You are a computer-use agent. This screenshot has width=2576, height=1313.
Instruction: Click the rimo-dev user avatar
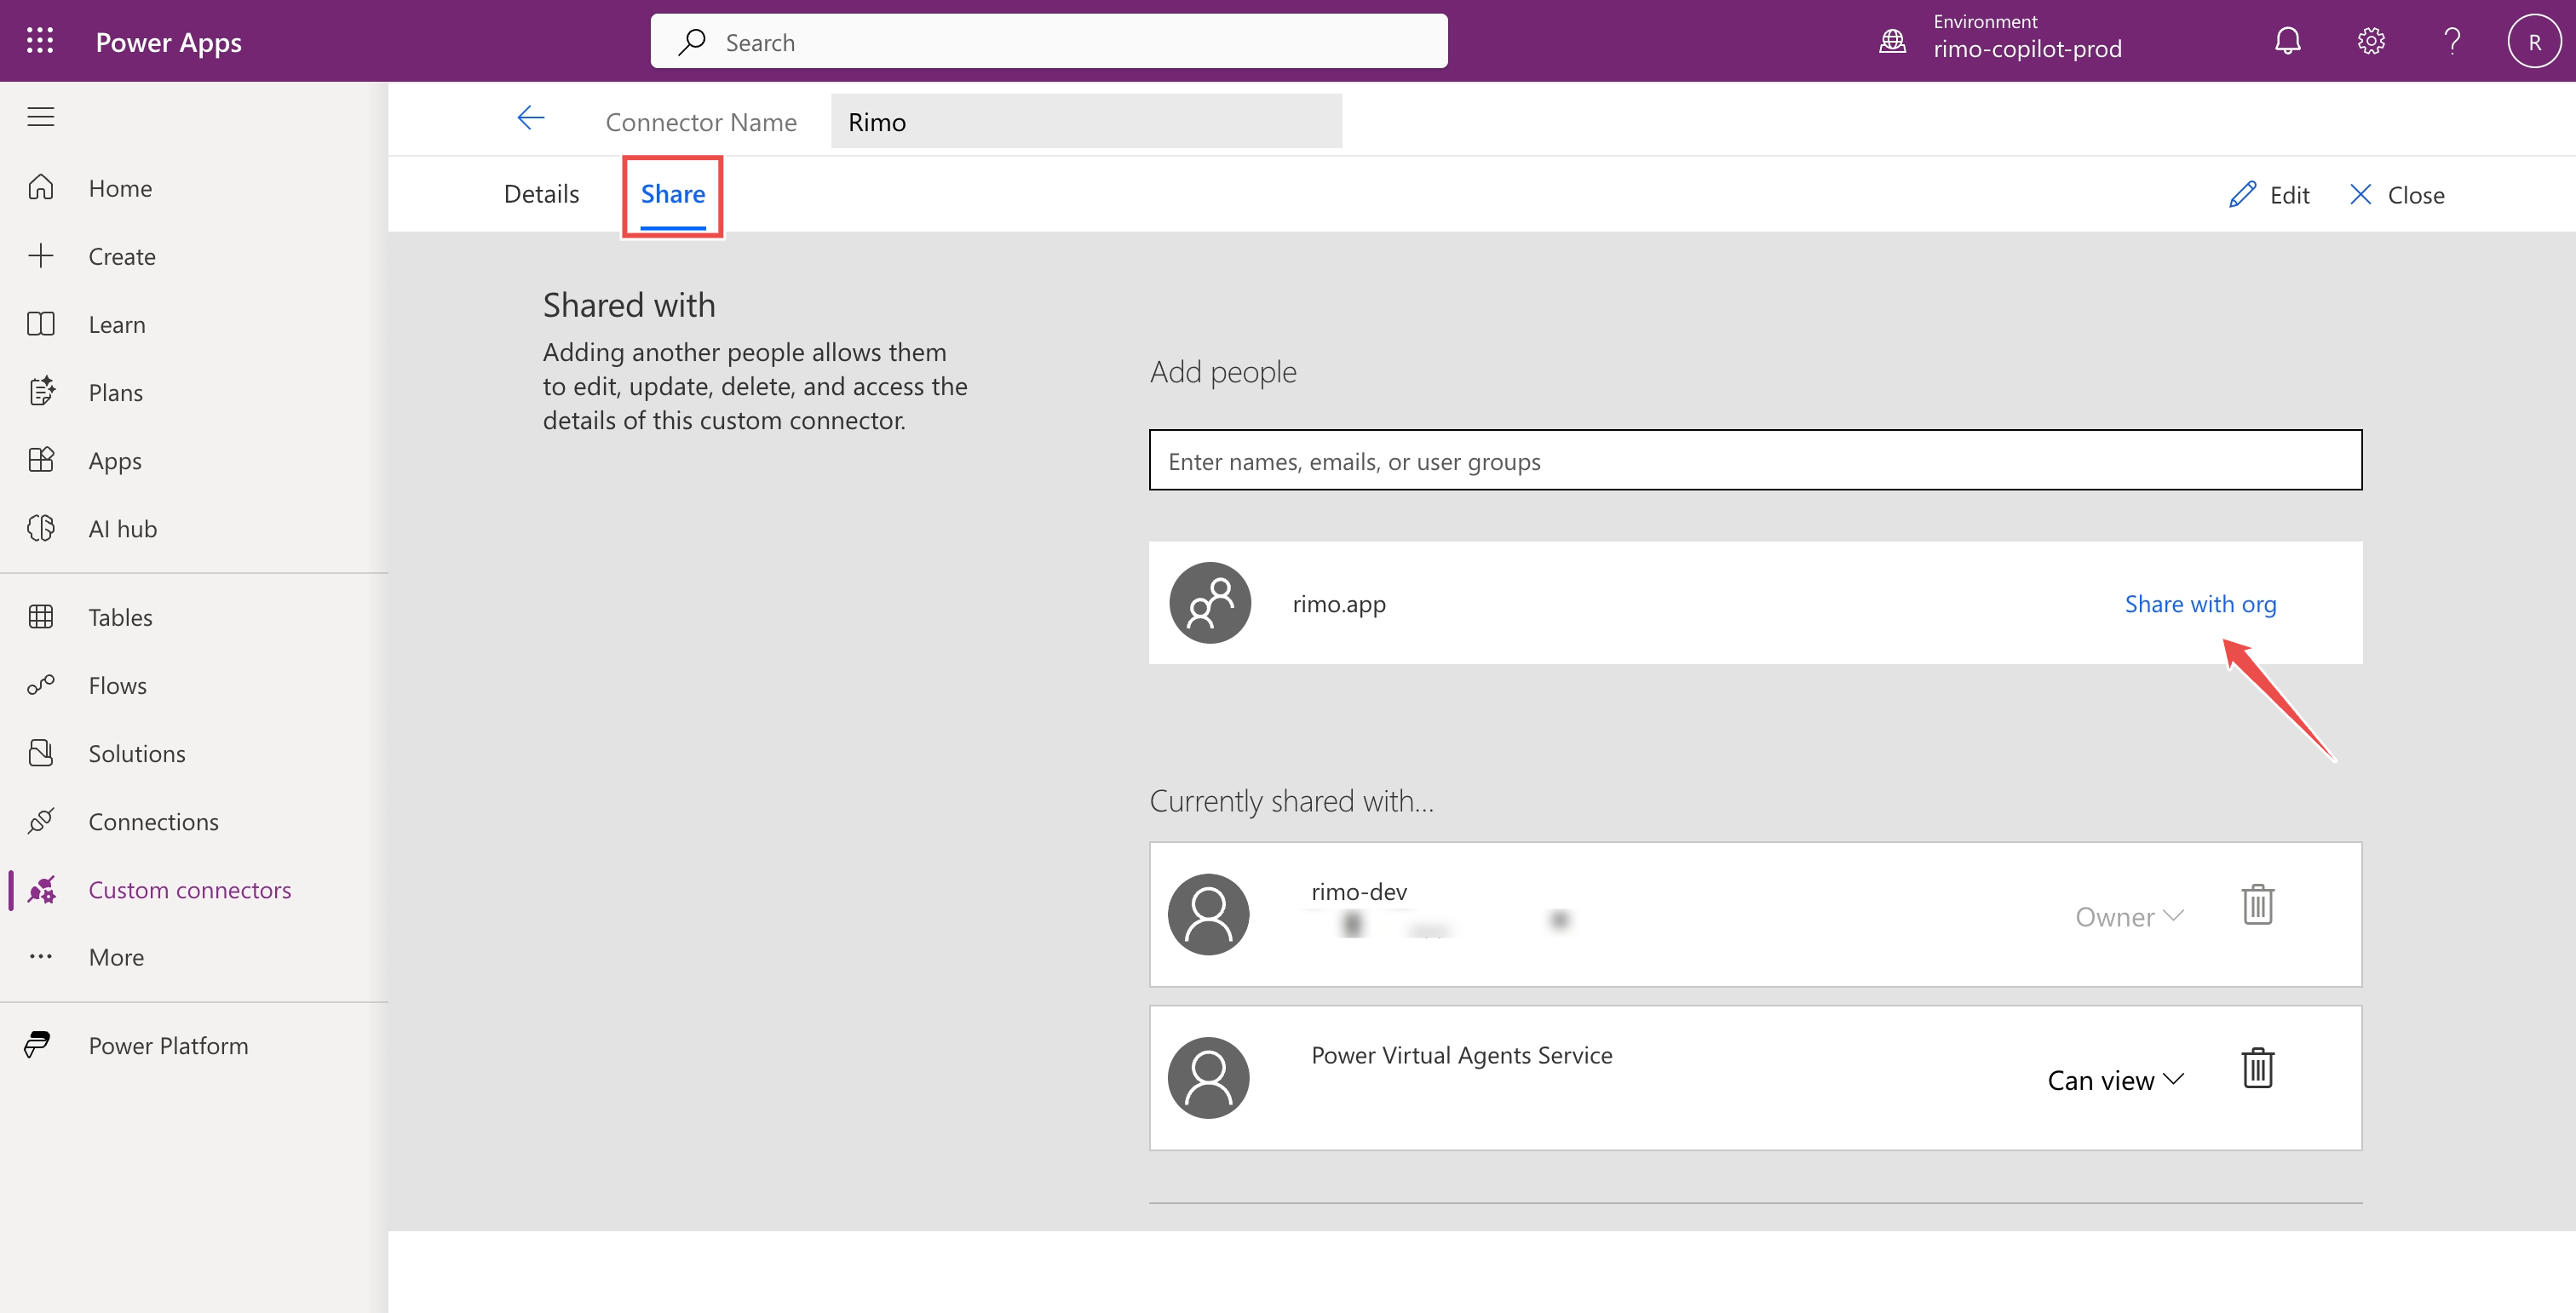1208,915
